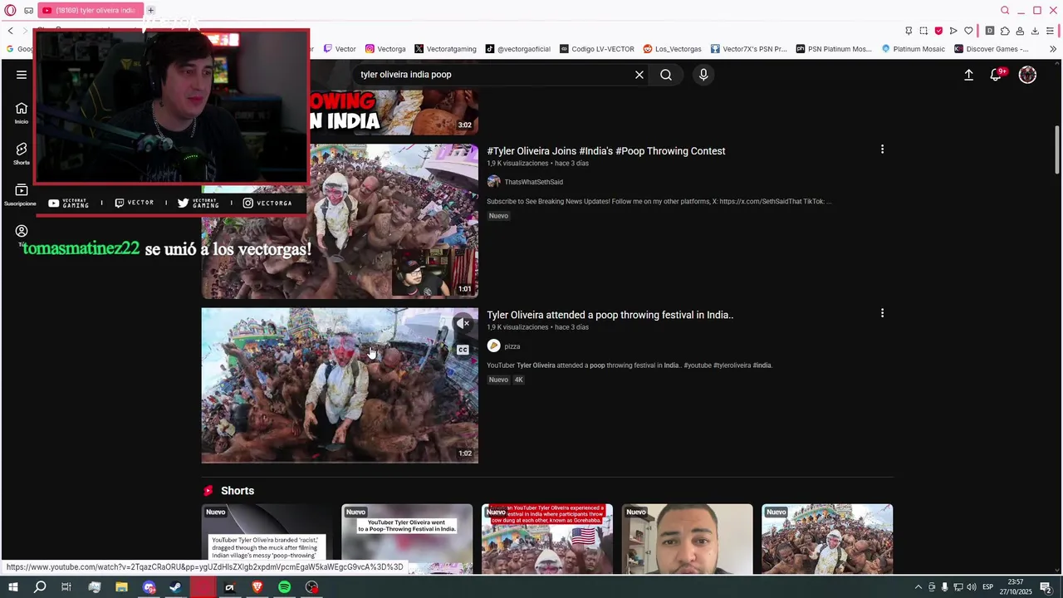Open Brave browser from taskbar
Screen dimensions: 1063x598
(x=257, y=587)
